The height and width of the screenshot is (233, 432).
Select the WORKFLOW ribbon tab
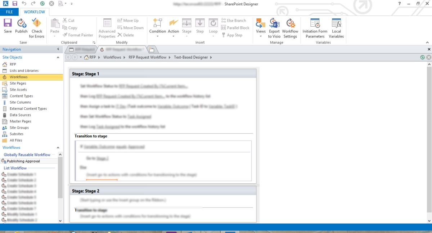[34, 12]
